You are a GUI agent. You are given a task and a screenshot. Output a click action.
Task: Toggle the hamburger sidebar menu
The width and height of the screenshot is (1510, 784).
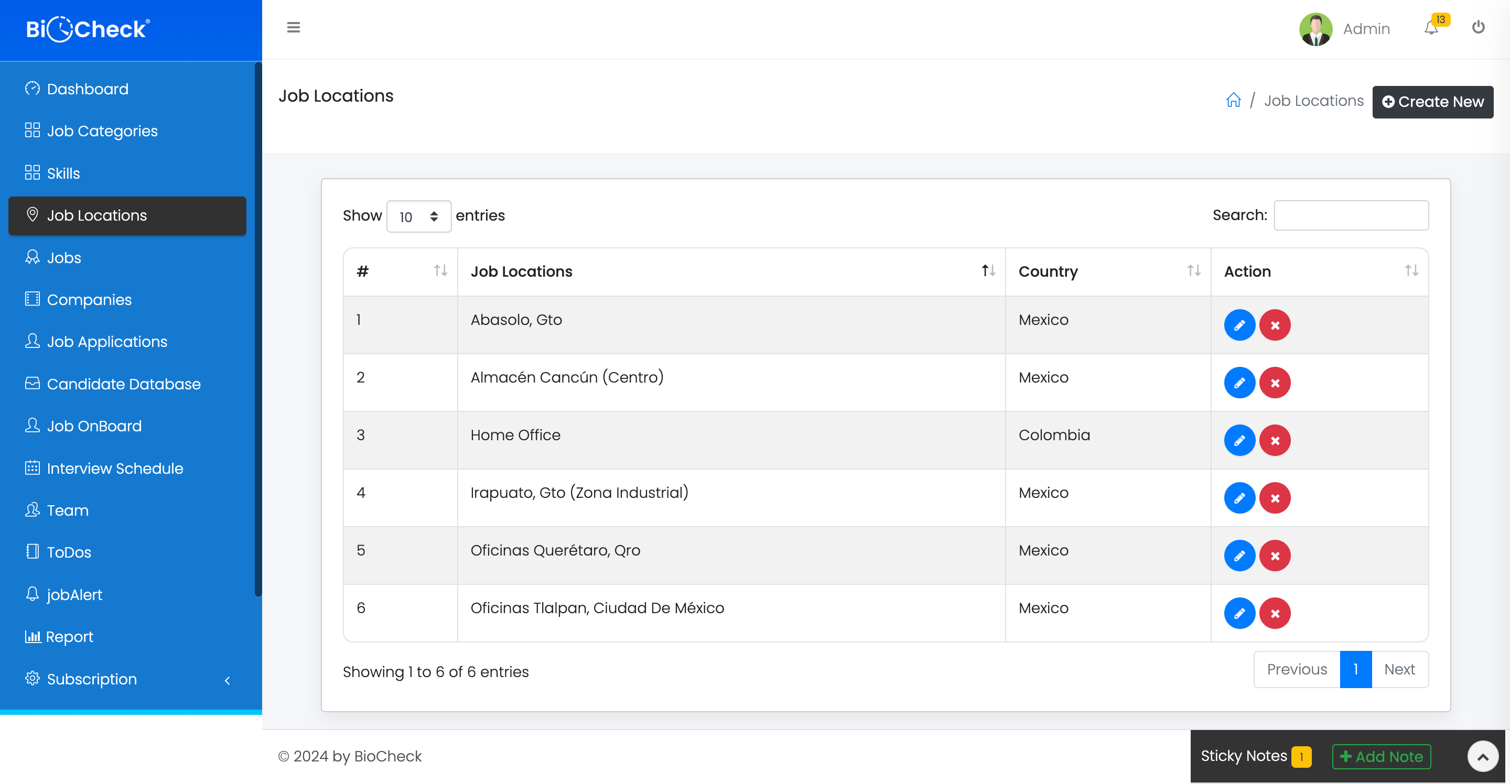tap(293, 28)
